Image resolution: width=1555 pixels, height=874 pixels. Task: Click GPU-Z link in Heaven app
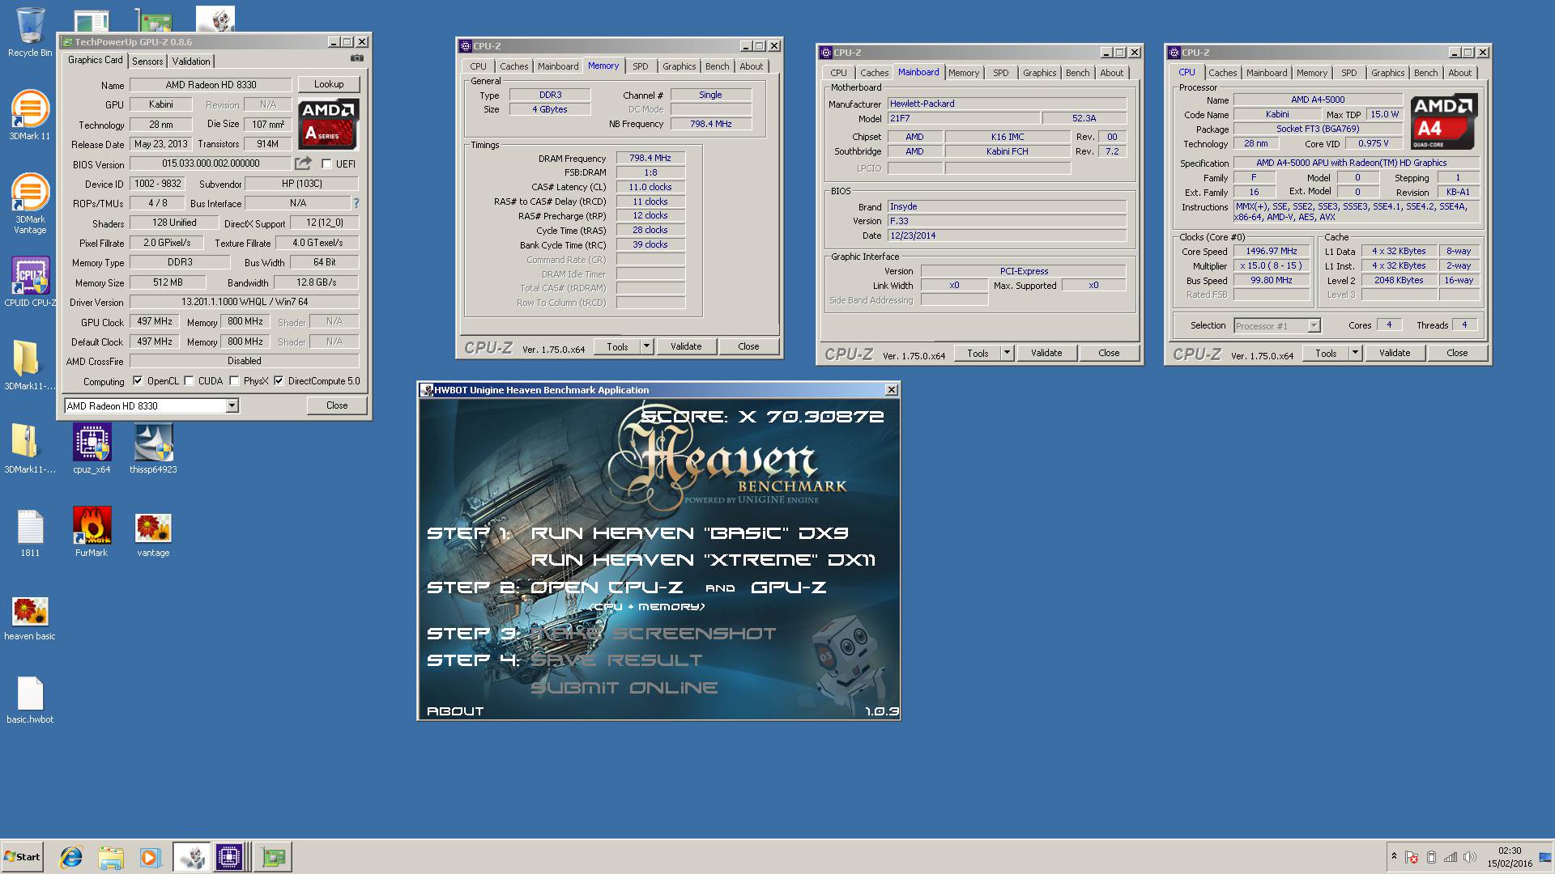coord(788,588)
